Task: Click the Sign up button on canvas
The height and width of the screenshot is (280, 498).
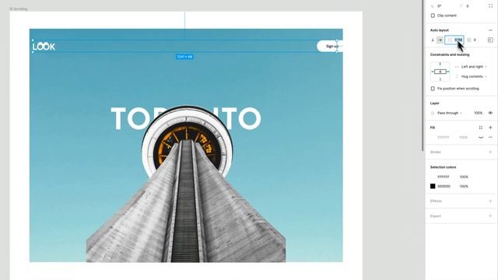Action: [x=330, y=47]
